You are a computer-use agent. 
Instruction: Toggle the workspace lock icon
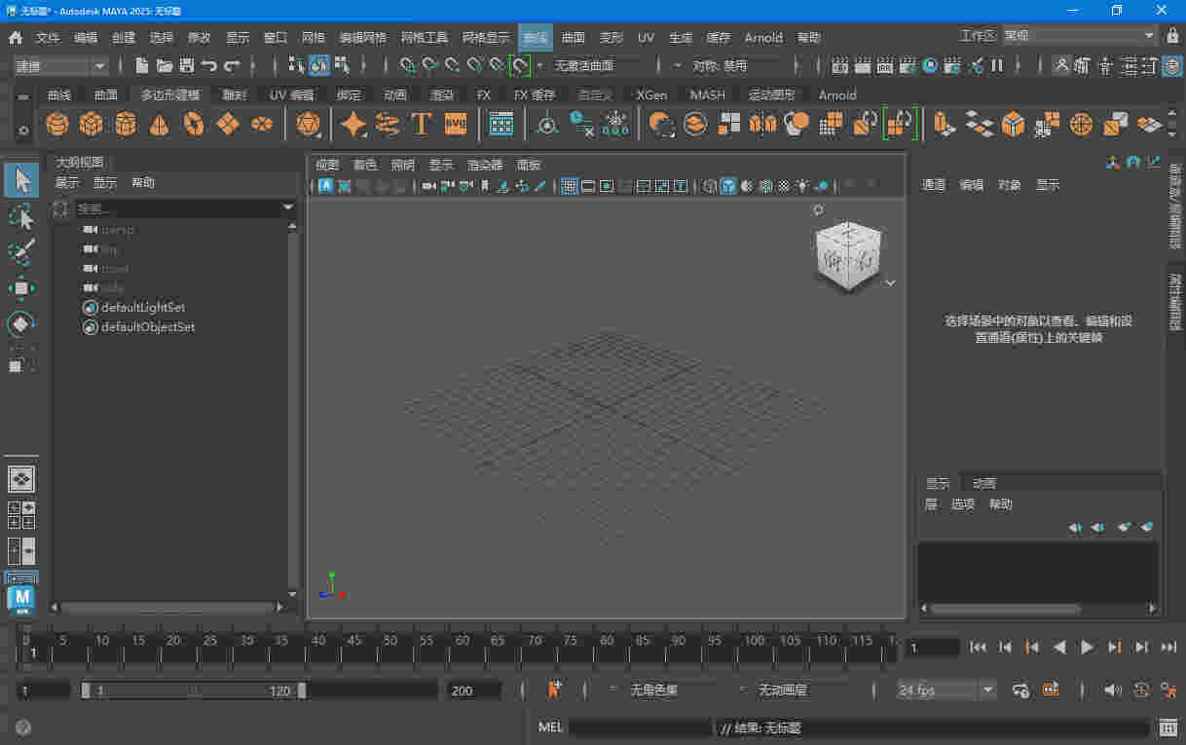(x=1172, y=36)
